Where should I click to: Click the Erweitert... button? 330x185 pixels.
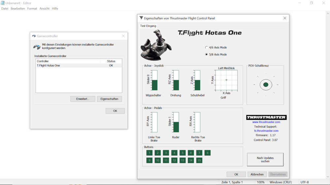(x=83, y=99)
